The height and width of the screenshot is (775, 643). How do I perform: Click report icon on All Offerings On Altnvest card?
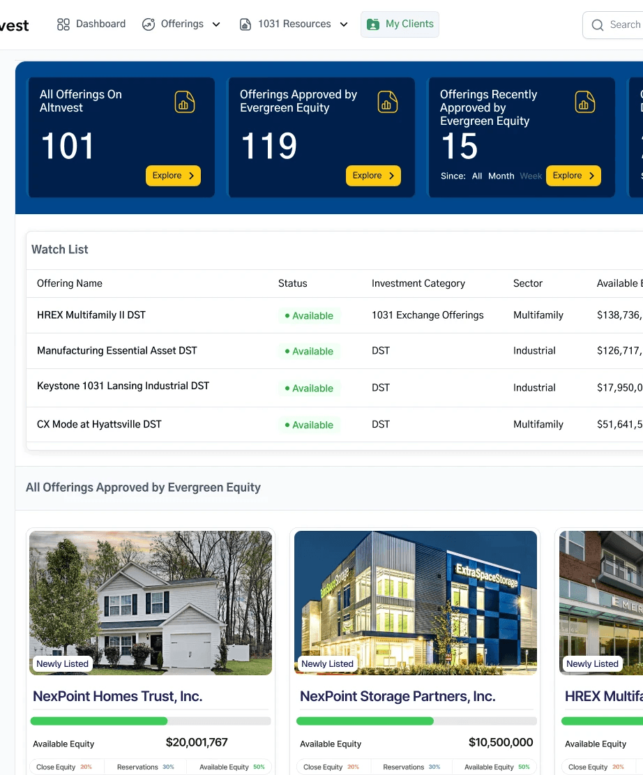184,102
